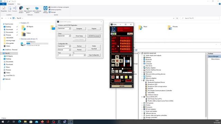Stop slewing with center red stop button

pos(117,61)
